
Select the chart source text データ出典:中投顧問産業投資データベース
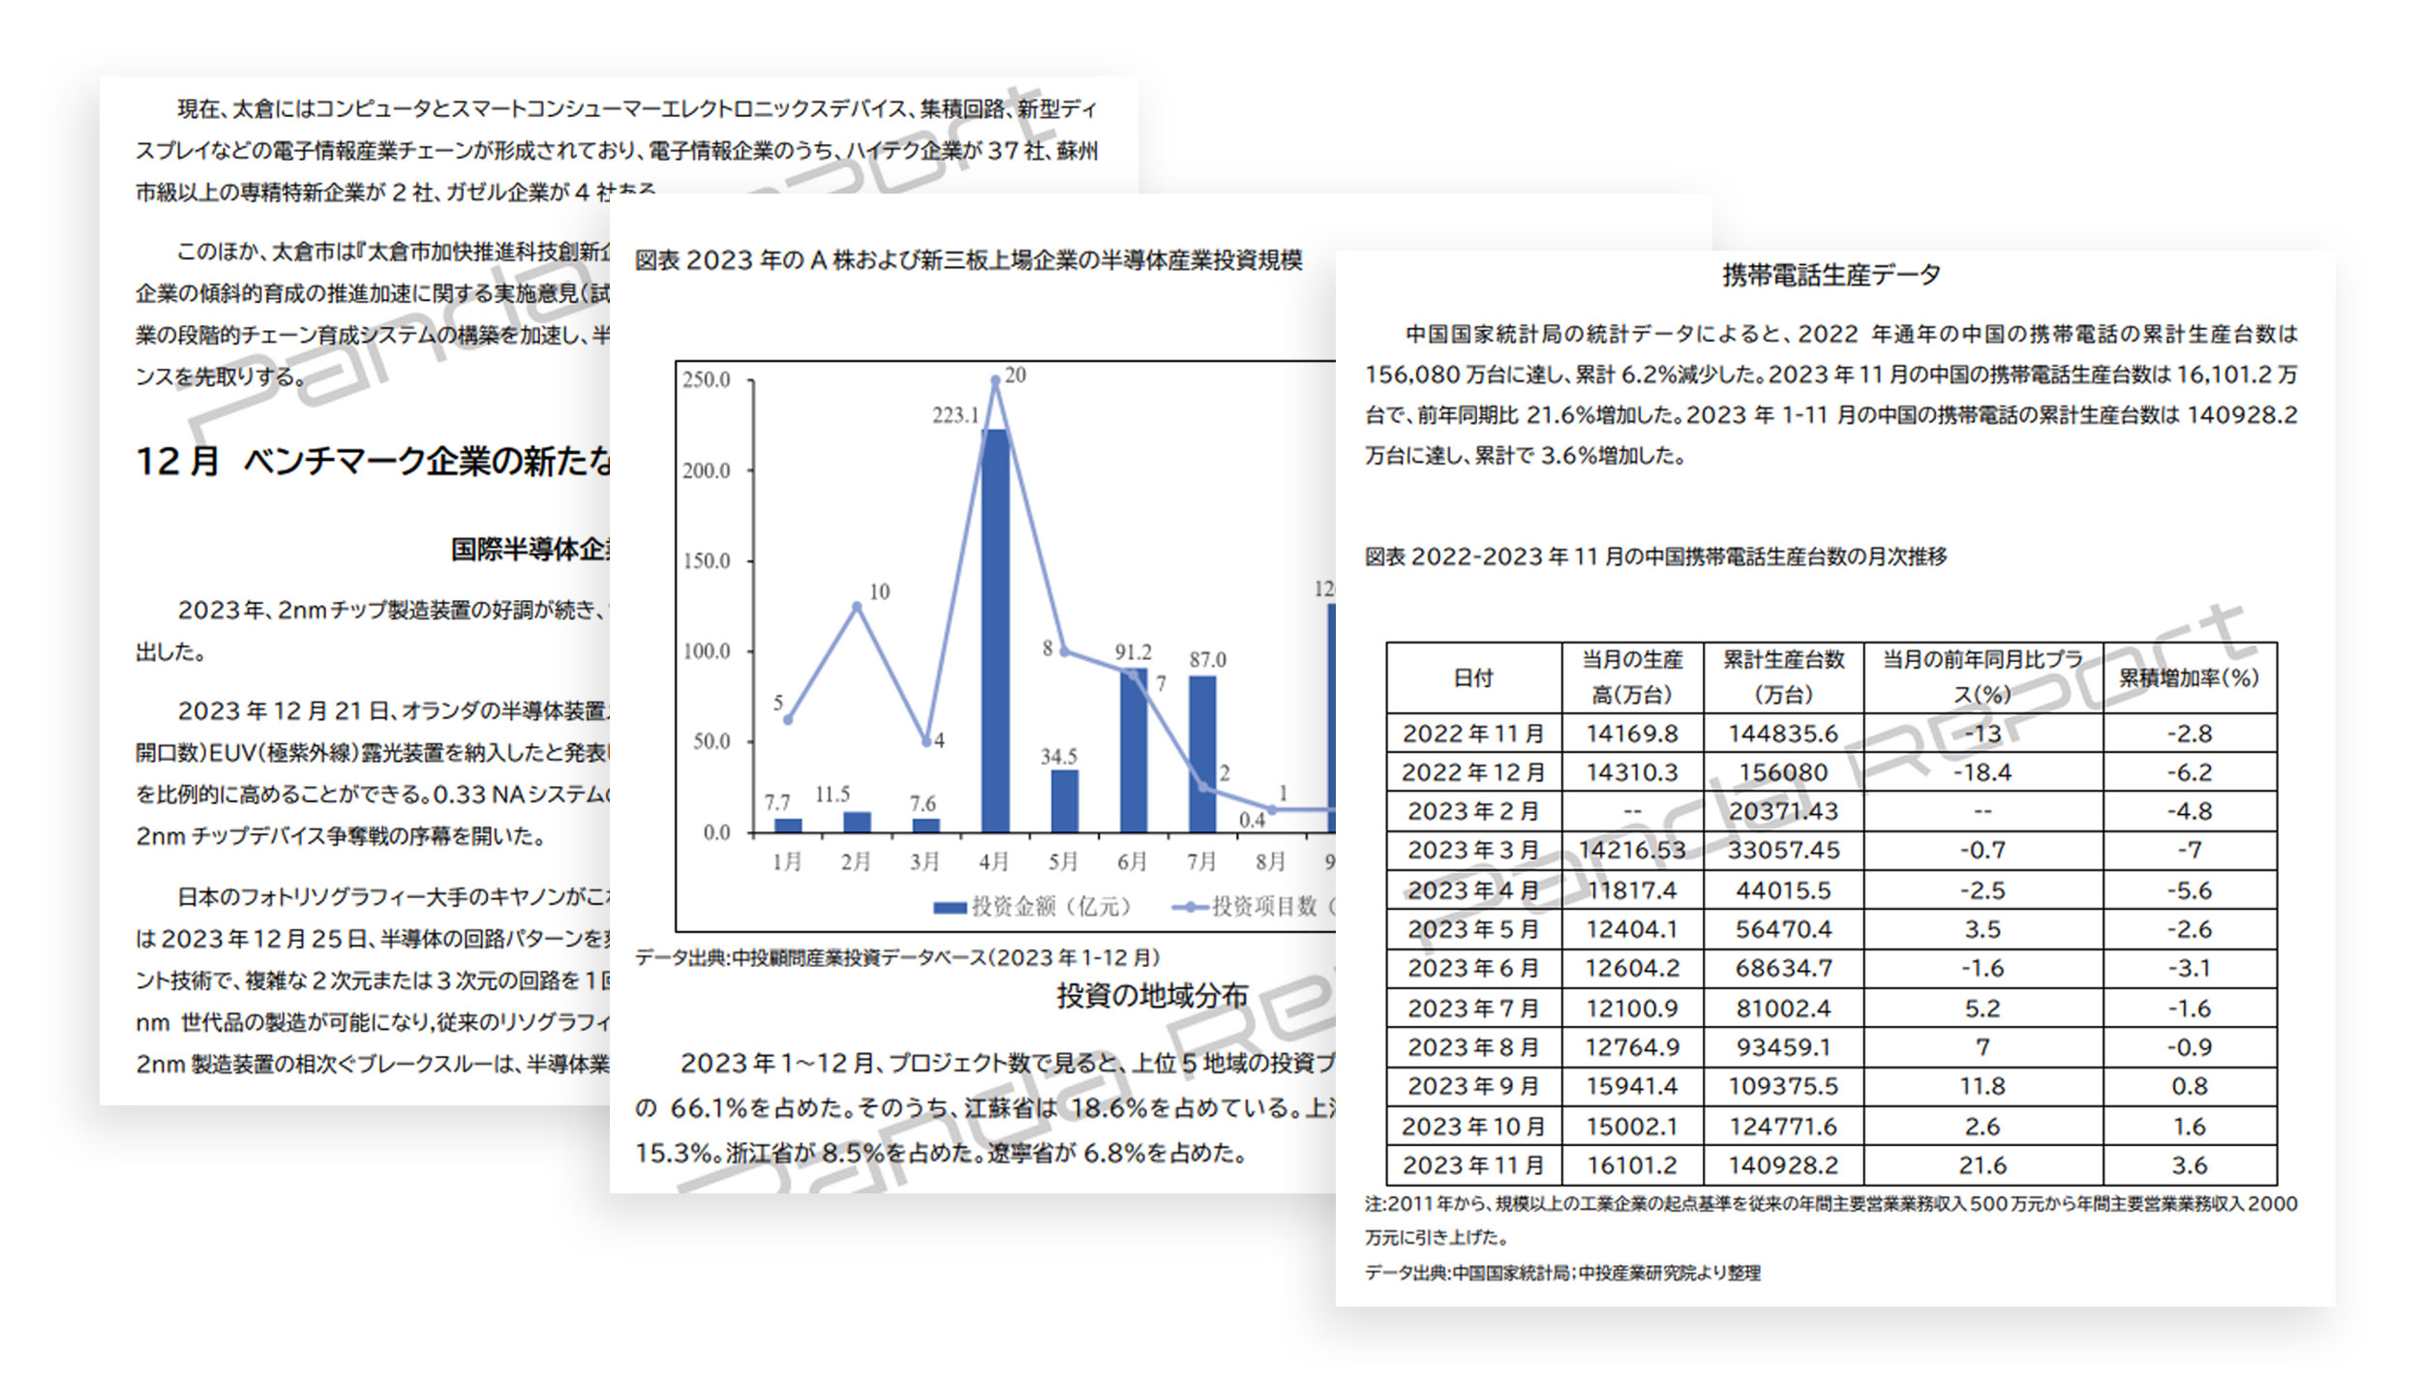click(x=897, y=958)
